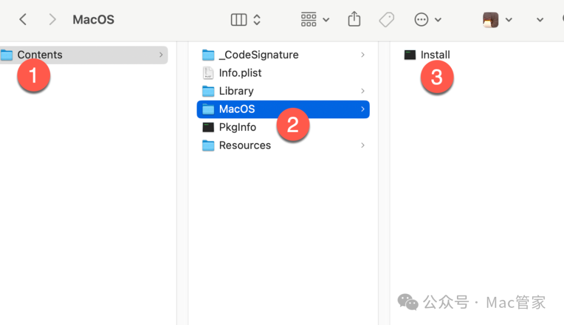The height and width of the screenshot is (325, 564).
Task: Open dropdown next to the brown app icon
Action: tap(509, 20)
